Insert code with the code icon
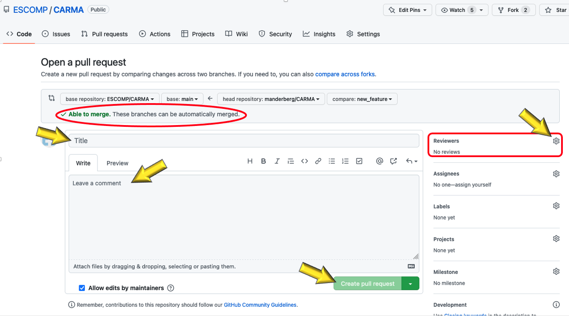This screenshot has width=569, height=316. tap(304, 161)
